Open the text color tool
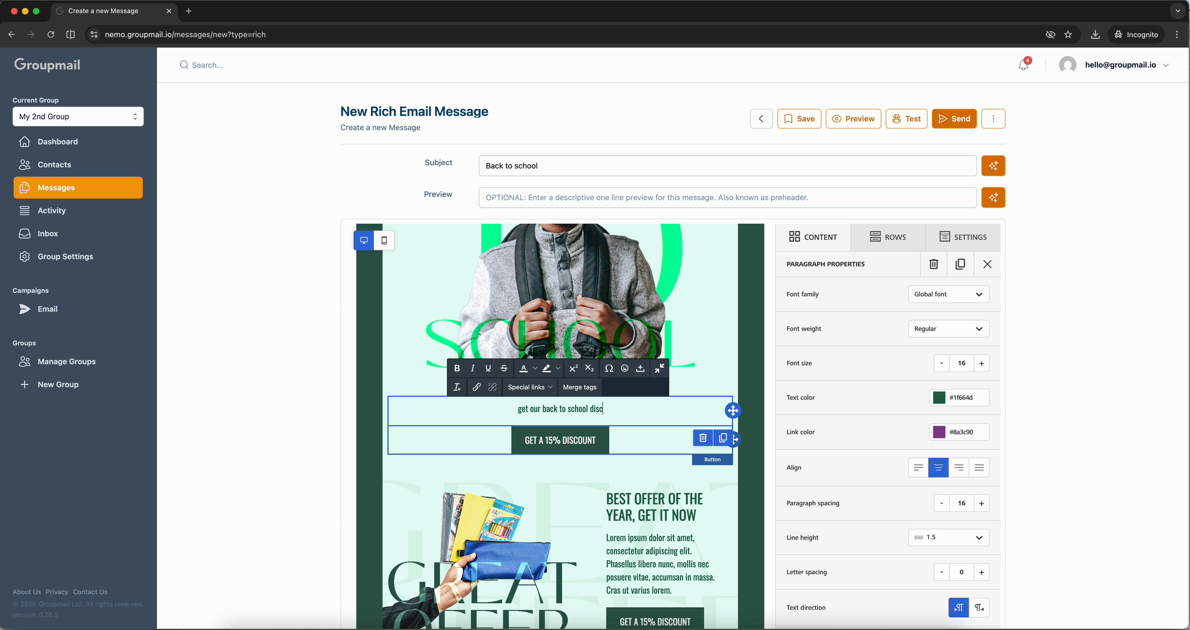Image resolution: width=1190 pixels, height=630 pixels. pyautogui.click(x=524, y=368)
